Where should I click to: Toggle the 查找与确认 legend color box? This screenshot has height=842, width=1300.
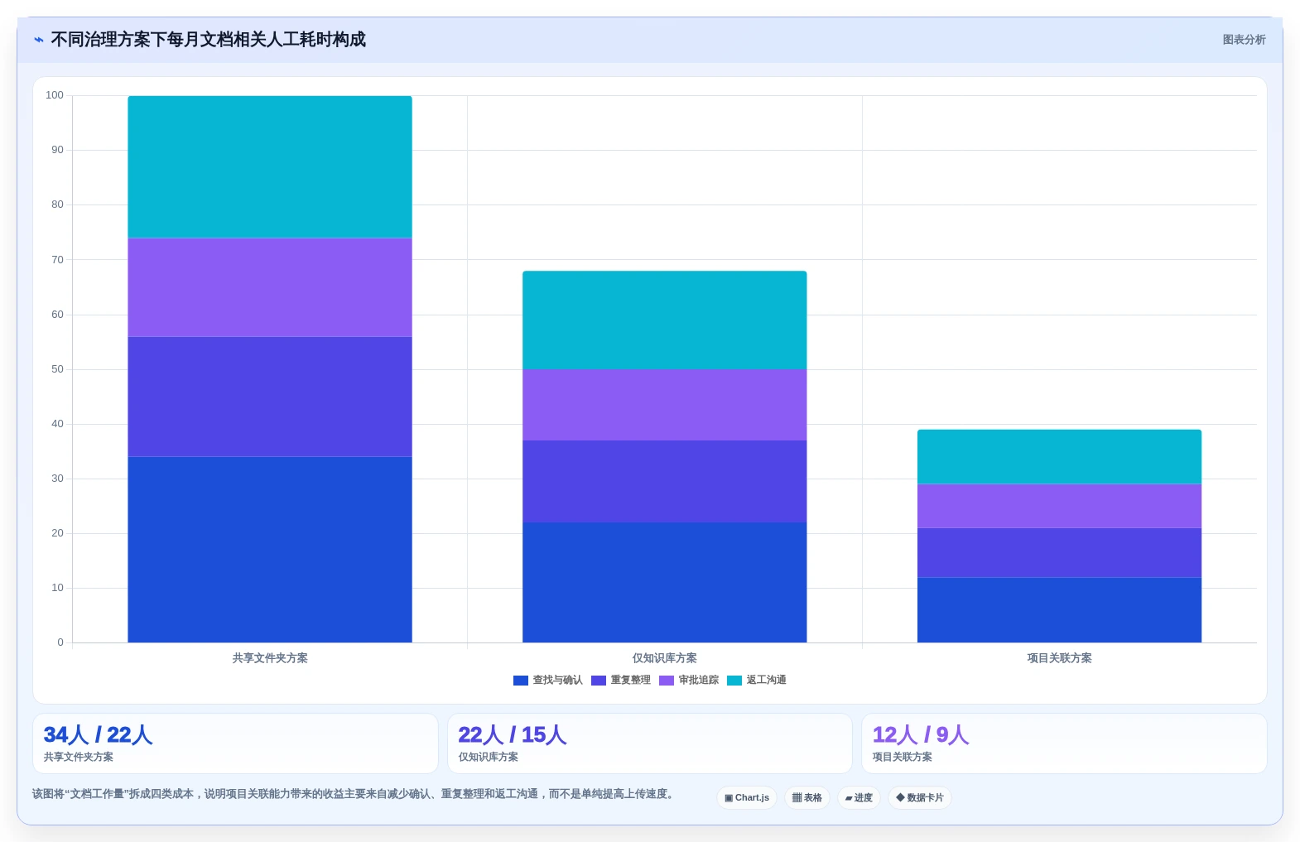[x=521, y=681]
